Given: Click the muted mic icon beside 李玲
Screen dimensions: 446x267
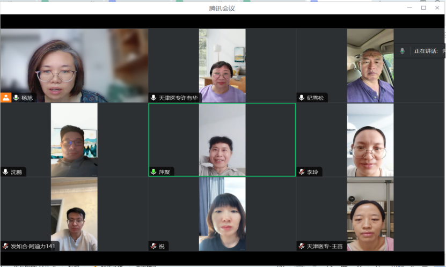Looking at the screenshot, I should [302, 172].
